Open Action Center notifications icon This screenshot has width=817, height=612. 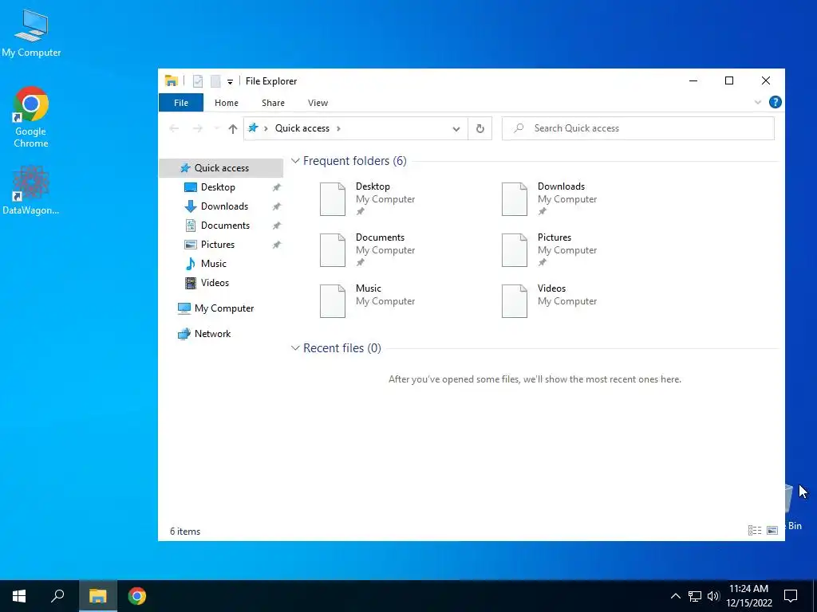tap(791, 596)
